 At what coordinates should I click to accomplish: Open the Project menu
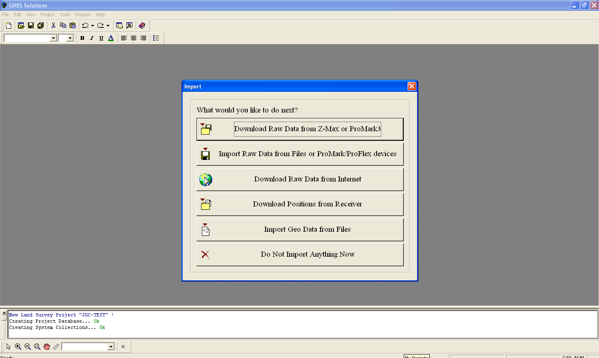(x=47, y=15)
